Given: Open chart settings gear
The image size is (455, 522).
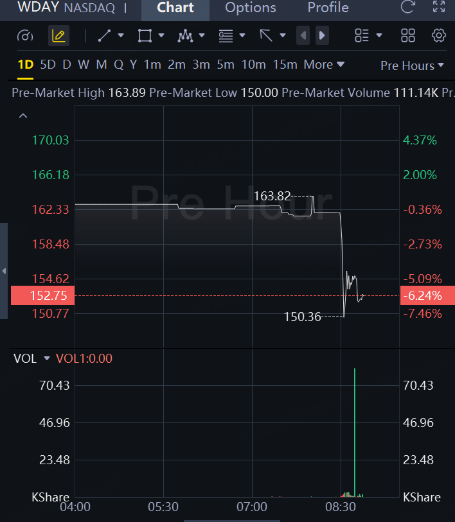Looking at the screenshot, I should (x=439, y=36).
